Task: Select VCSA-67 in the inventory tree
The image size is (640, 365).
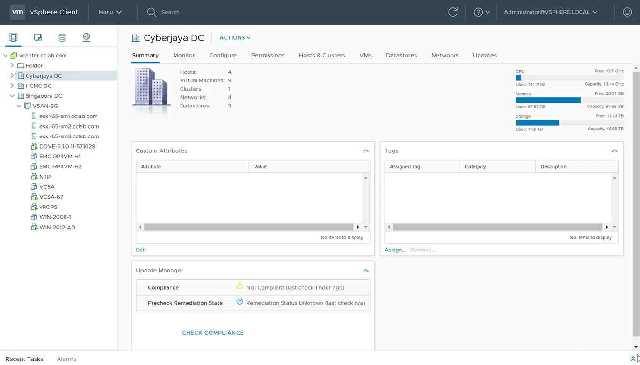Action: [x=51, y=197]
